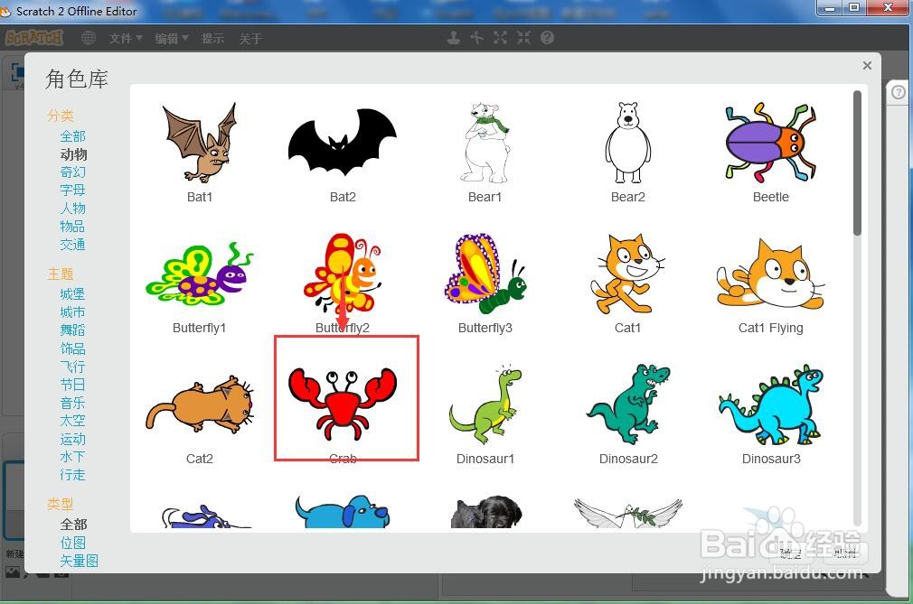Filter by 交通 category
Viewport: 913px width, 604px height.
tap(73, 244)
